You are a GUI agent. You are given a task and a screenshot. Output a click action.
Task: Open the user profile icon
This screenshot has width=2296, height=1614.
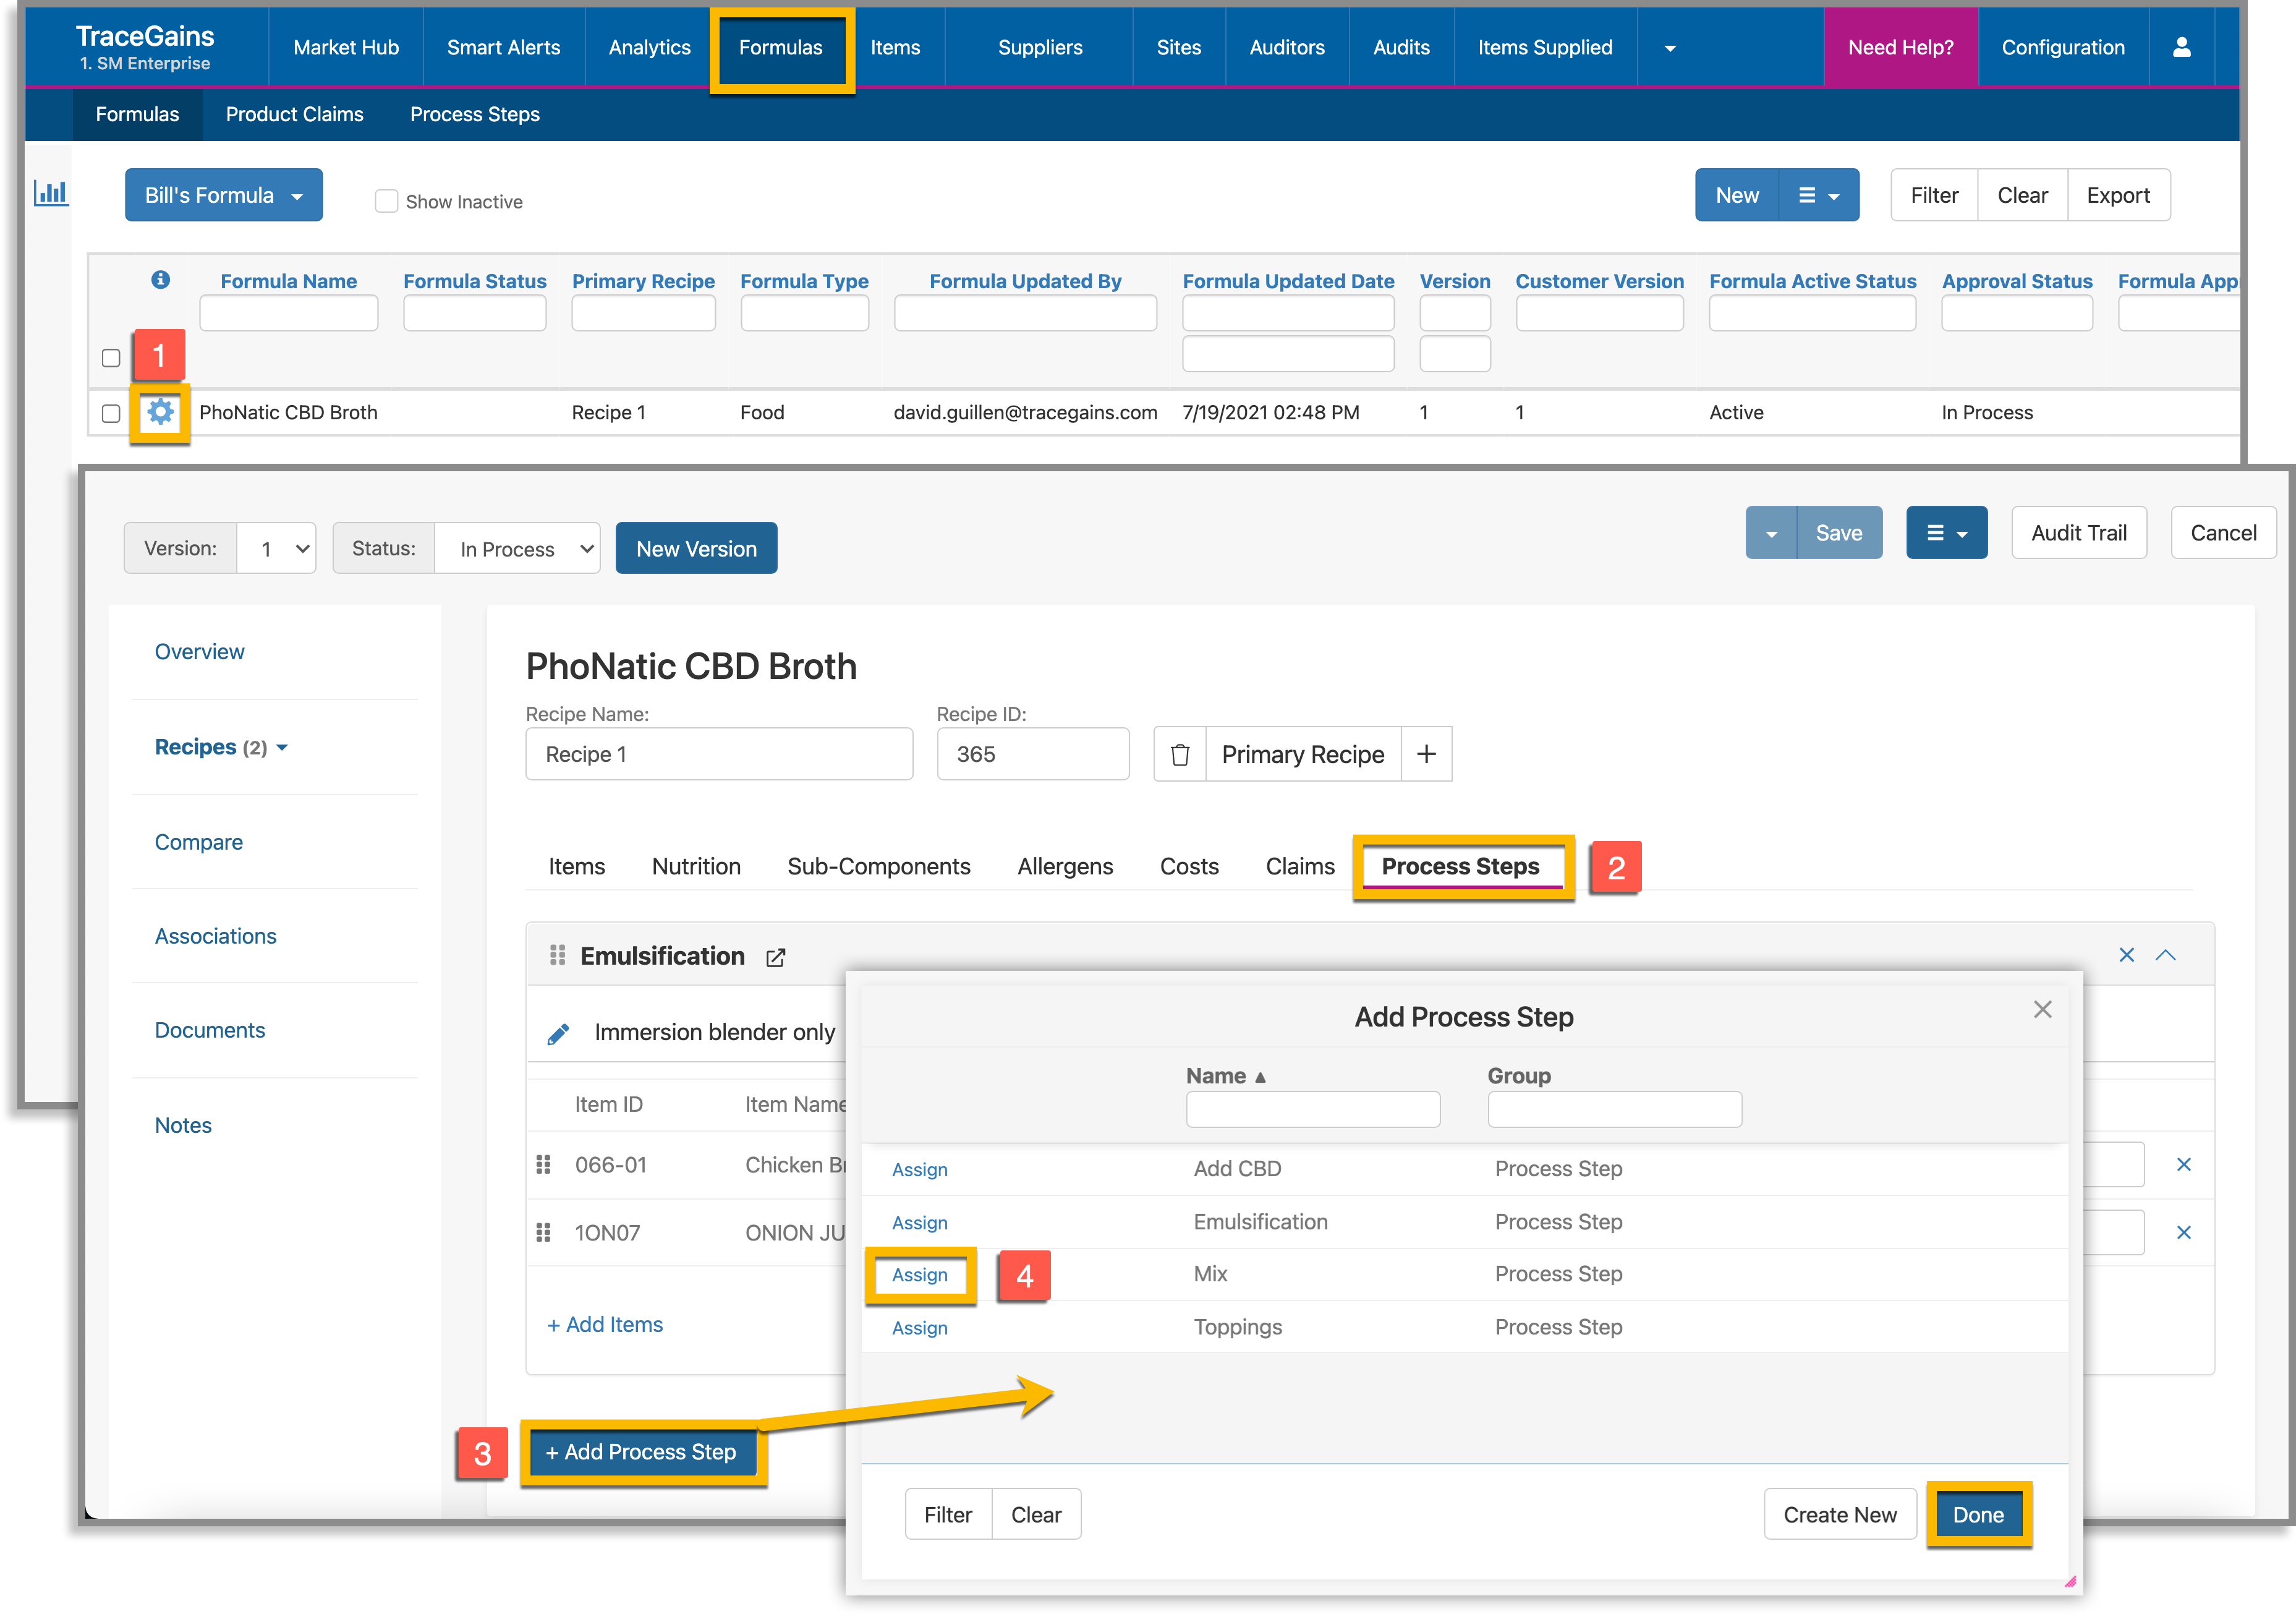click(x=2181, y=47)
